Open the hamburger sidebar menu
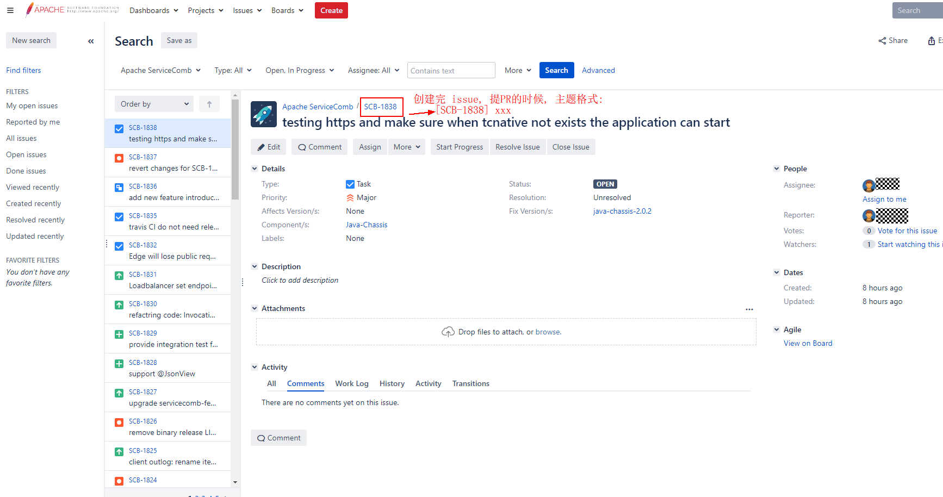 tap(10, 10)
